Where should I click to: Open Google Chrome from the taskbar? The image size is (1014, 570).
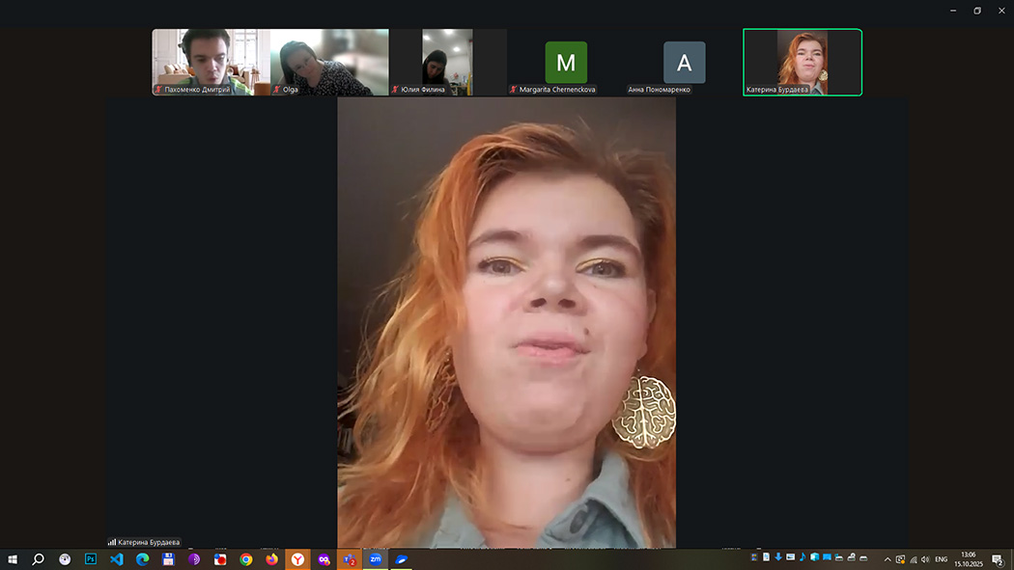[x=246, y=559]
